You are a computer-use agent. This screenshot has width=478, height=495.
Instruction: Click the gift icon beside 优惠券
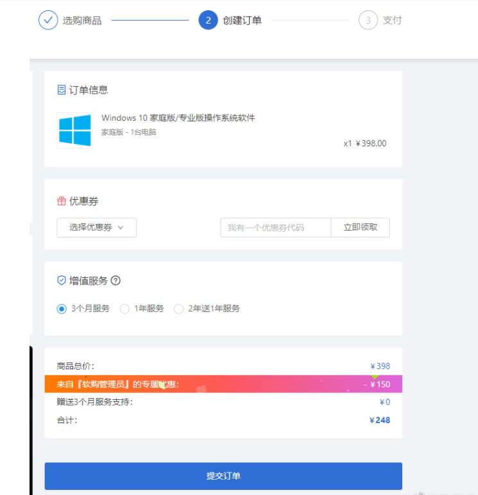[62, 201]
